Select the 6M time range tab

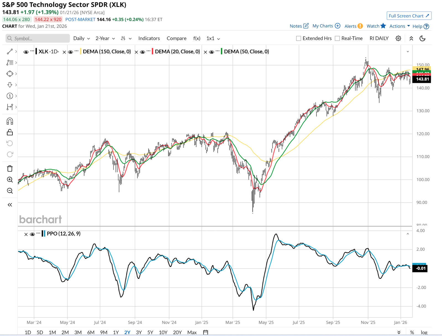pyautogui.click(x=91, y=332)
